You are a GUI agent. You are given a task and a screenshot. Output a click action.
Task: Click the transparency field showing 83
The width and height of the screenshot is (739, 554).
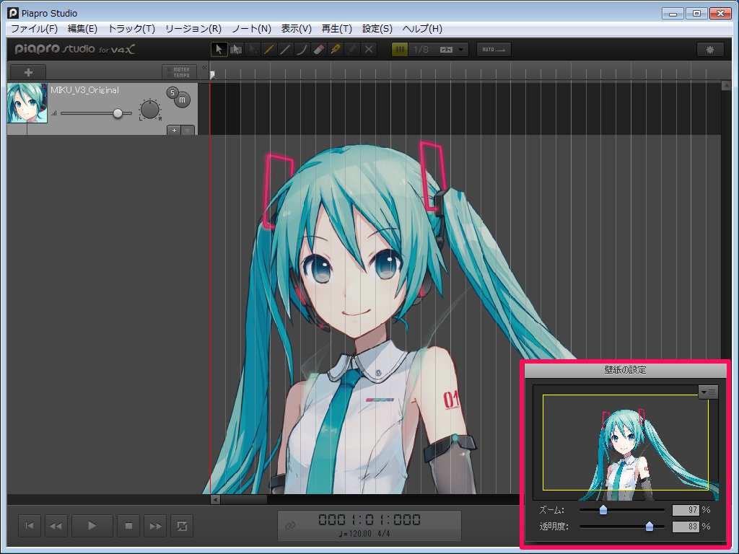click(x=686, y=526)
